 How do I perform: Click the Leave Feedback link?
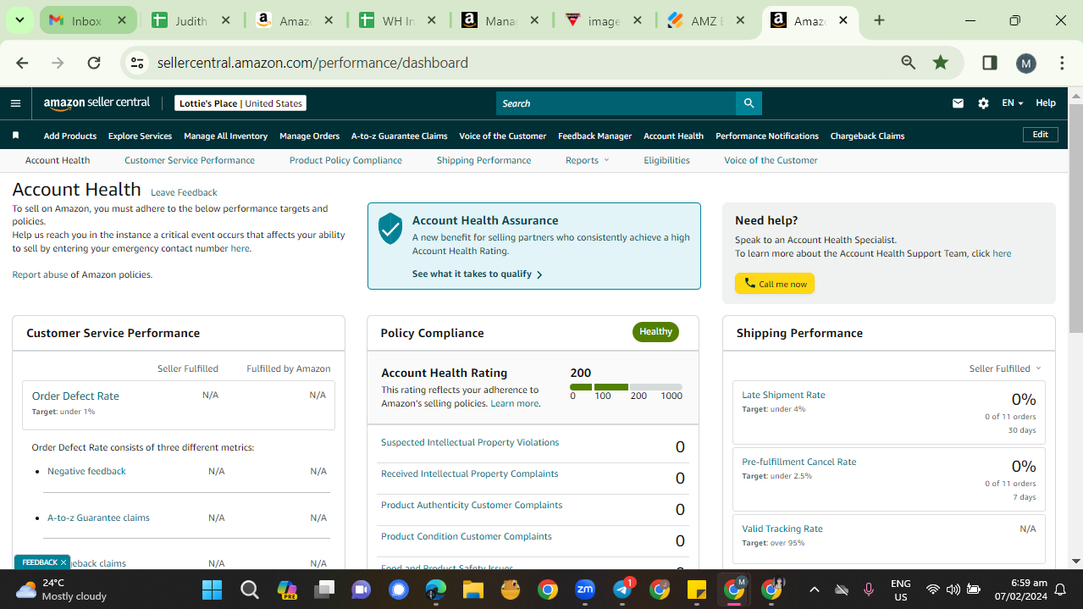[184, 192]
